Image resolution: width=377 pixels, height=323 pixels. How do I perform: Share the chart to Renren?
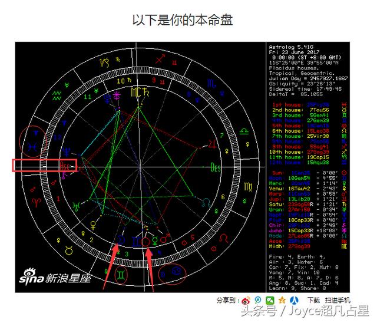coord(294,300)
